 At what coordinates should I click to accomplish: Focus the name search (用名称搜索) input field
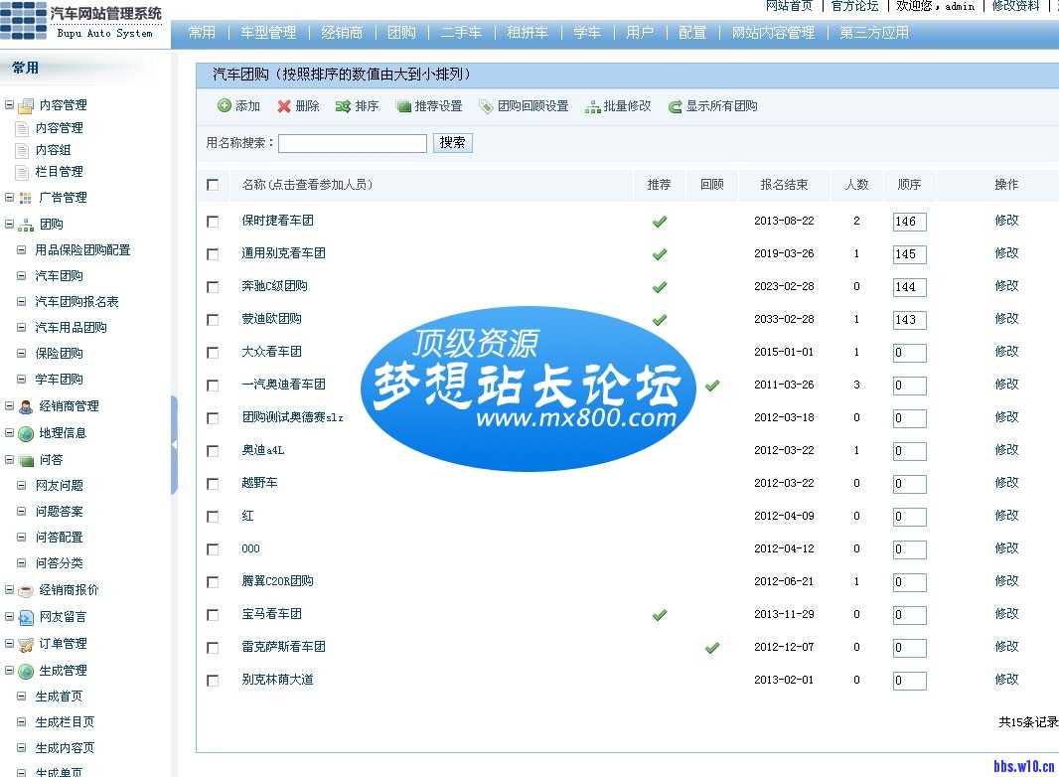tap(352, 143)
